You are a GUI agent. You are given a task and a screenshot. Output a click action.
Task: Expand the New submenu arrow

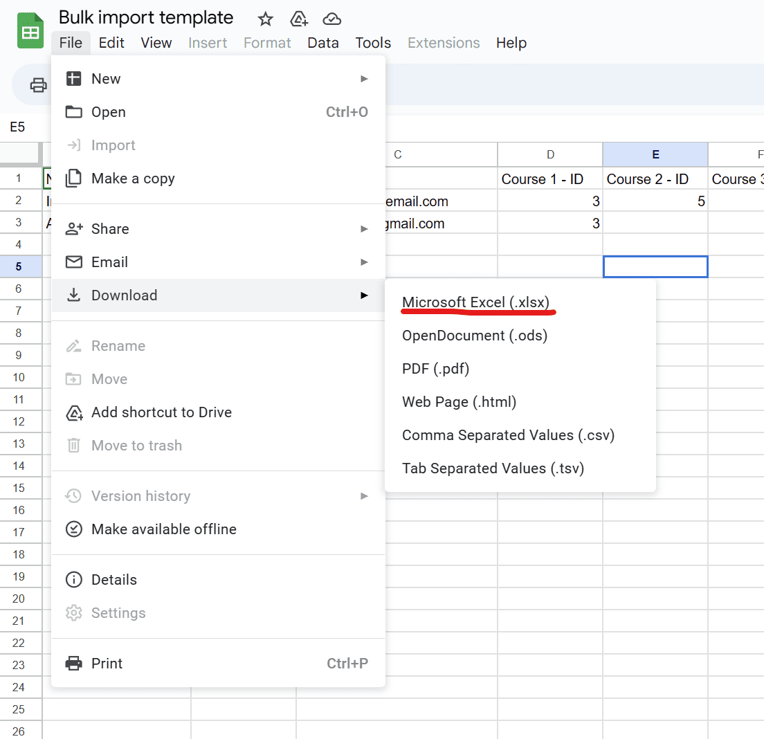point(364,78)
